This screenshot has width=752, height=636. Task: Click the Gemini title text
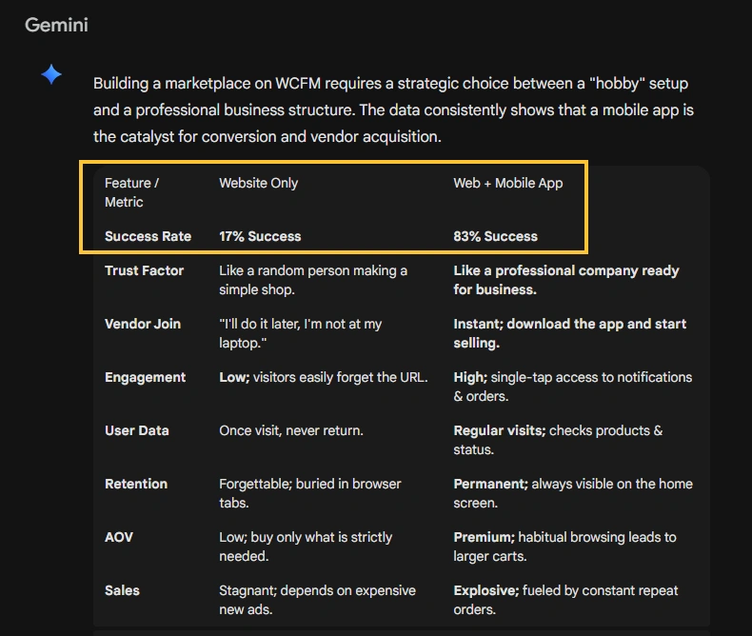[56, 26]
